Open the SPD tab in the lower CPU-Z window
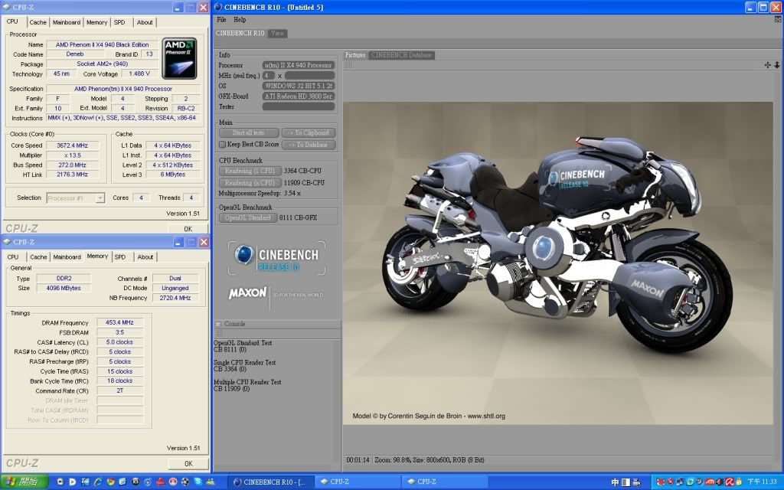The width and height of the screenshot is (784, 490). coord(120,257)
